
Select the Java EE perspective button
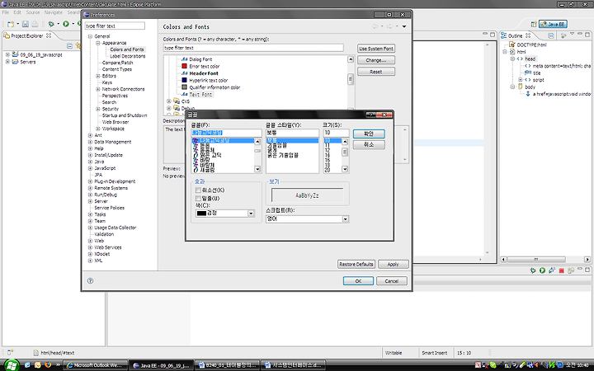(553, 24)
